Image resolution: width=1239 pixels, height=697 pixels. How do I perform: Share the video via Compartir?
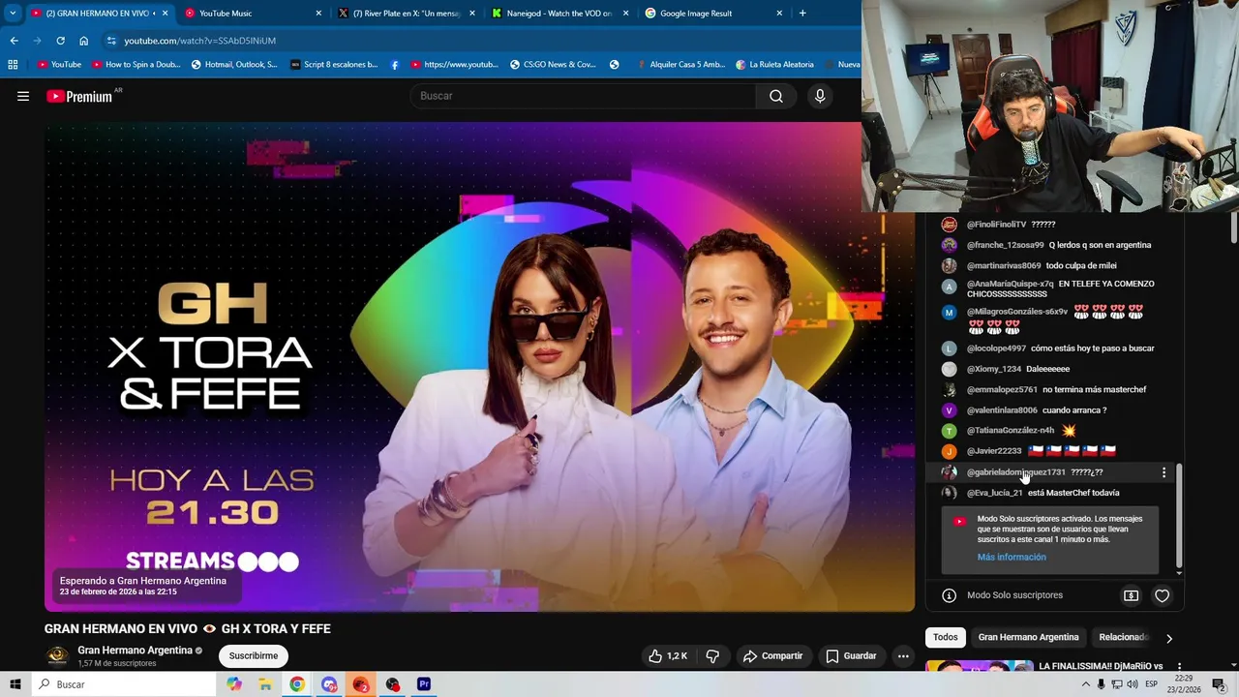(x=772, y=656)
